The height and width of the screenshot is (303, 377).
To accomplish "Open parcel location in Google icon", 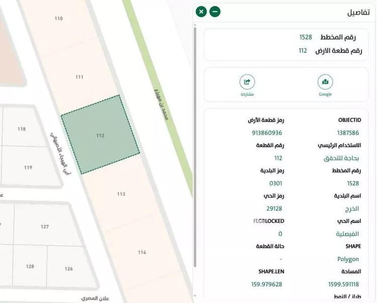I will (325, 82).
